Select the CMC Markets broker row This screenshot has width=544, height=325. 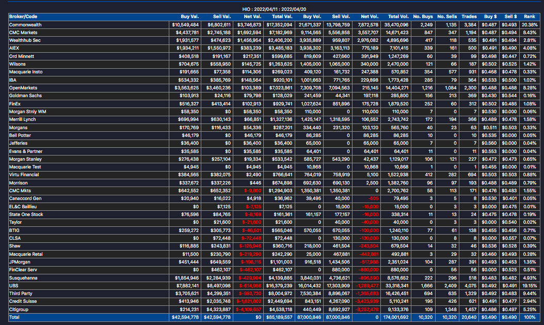[274, 33]
